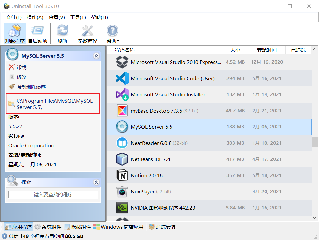Click the search field 键入要查找的程序
This screenshot has width=319, height=240.
pyautogui.click(x=53, y=194)
